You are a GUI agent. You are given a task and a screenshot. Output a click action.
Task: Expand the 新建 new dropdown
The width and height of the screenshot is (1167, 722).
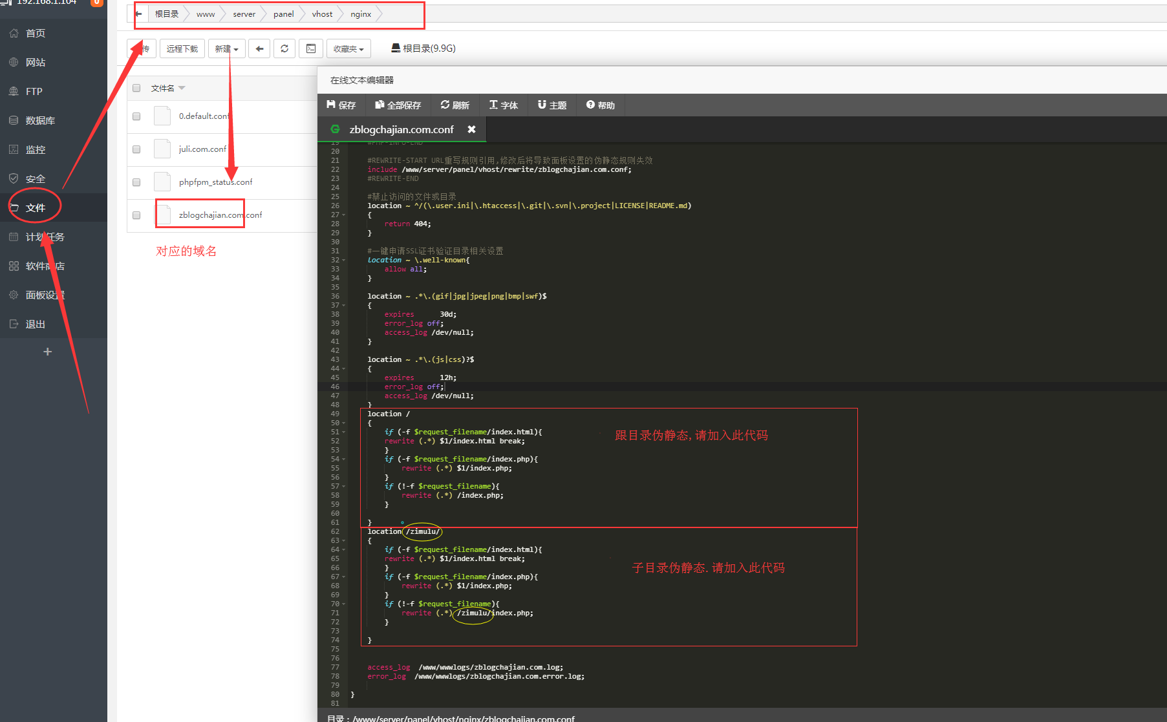227,48
